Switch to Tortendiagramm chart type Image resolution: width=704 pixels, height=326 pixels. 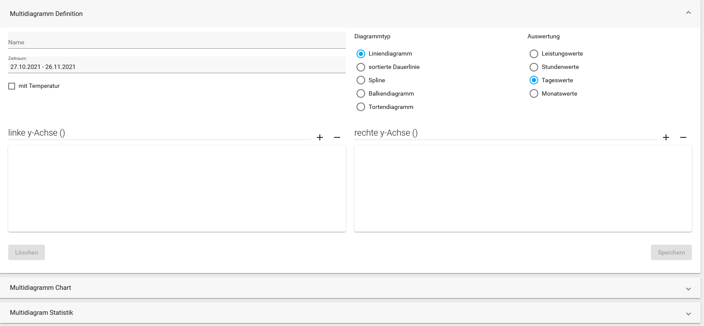[361, 107]
